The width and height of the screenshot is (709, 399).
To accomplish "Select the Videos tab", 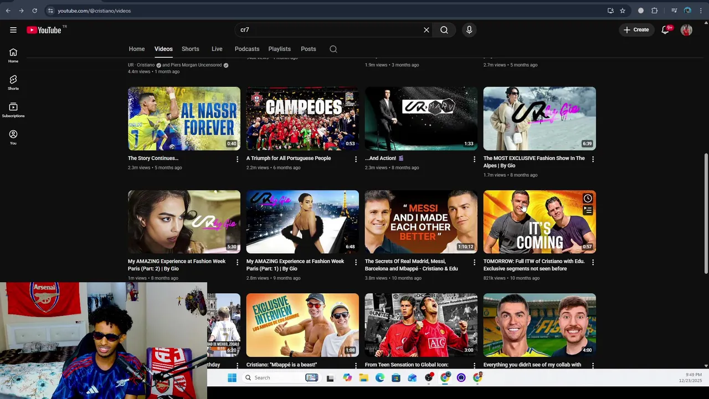I will point(163,49).
